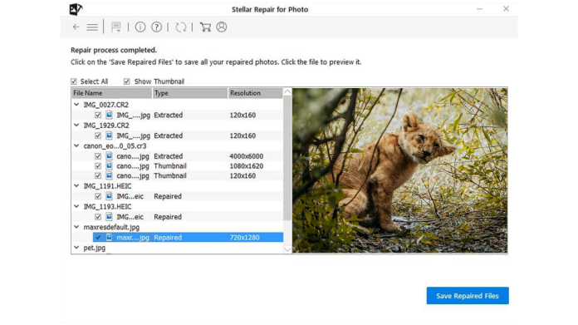Collapse the IMG_0027.CR2 group

tap(76, 105)
